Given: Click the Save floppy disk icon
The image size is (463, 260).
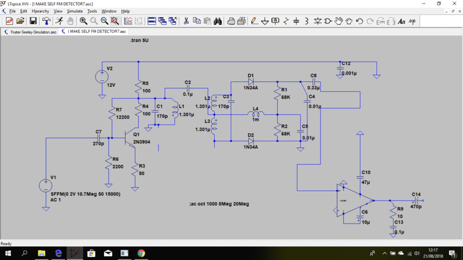Looking at the screenshot, I should [x=32, y=21].
